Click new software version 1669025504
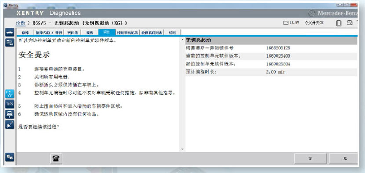 click(278, 64)
